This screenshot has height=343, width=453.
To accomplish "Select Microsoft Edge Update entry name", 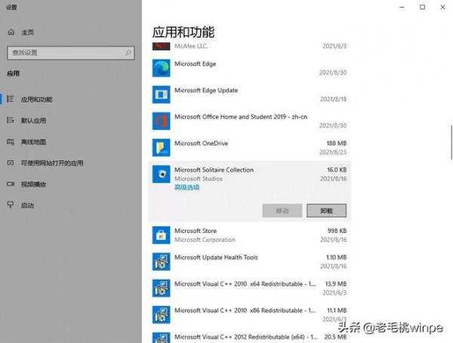I will (x=206, y=90).
